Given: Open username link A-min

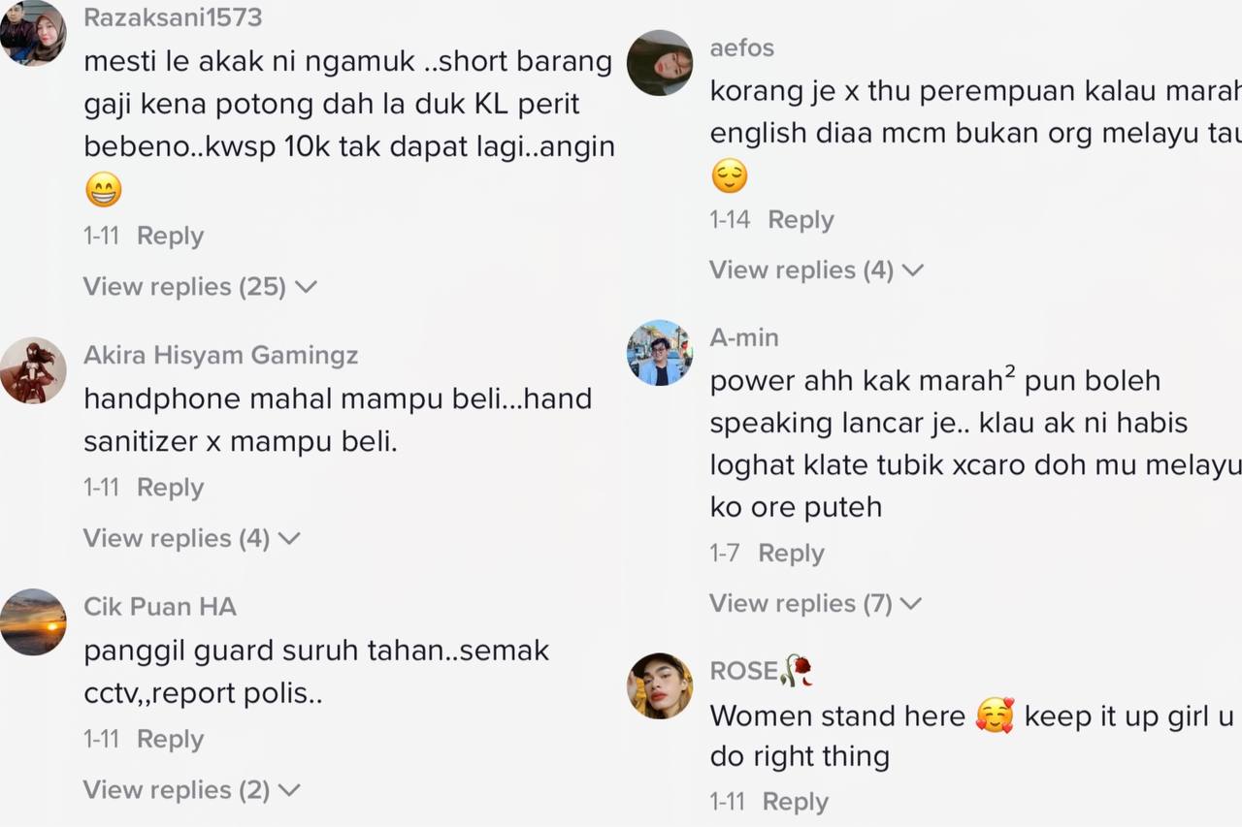Looking at the screenshot, I should tap(744, 337).
